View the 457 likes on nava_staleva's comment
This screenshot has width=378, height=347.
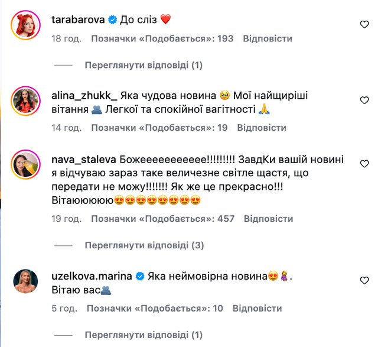click(162, 219)
